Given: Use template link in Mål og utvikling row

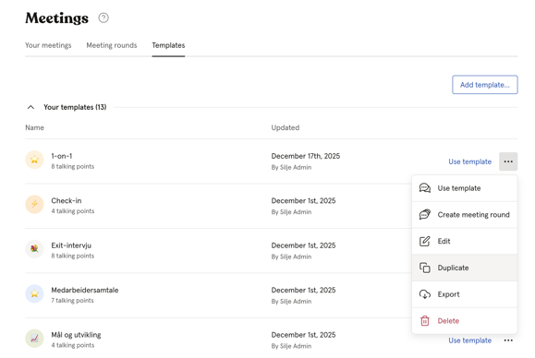Looking at the screenshot, I should [469, 340].
